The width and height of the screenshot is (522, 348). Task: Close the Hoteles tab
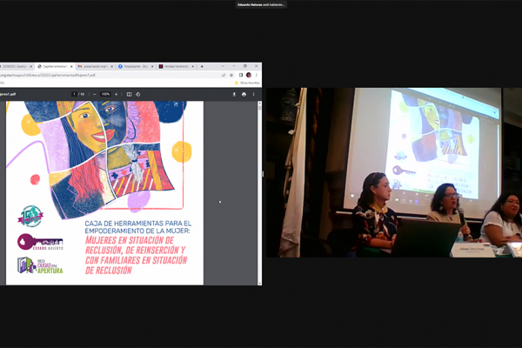pos(193,67)
